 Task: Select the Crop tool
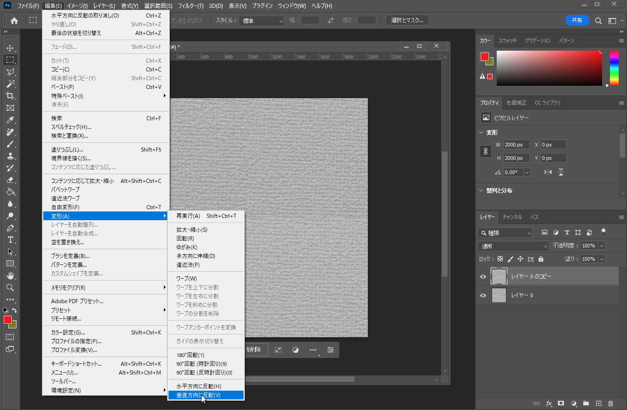tap(10, 96)
